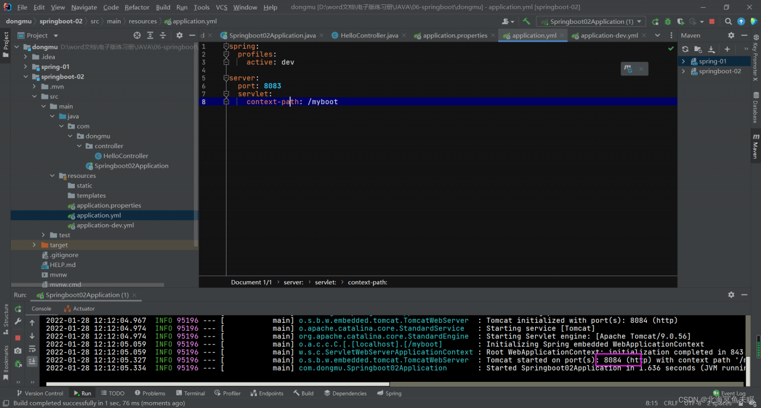The image size is (761, 408).
Task: Jump down the stack trace in the console
Action: point(32,335)
